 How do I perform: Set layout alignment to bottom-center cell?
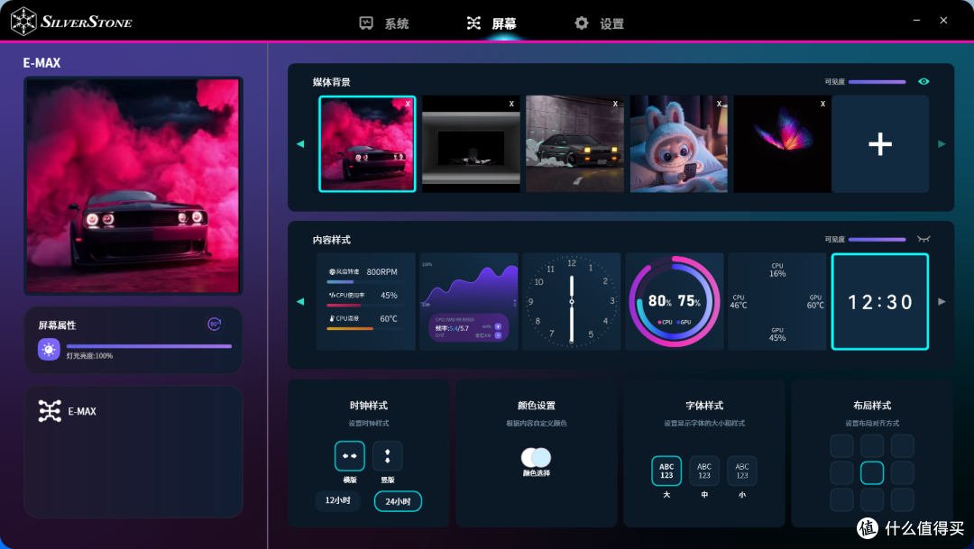(x=872, y=500)
